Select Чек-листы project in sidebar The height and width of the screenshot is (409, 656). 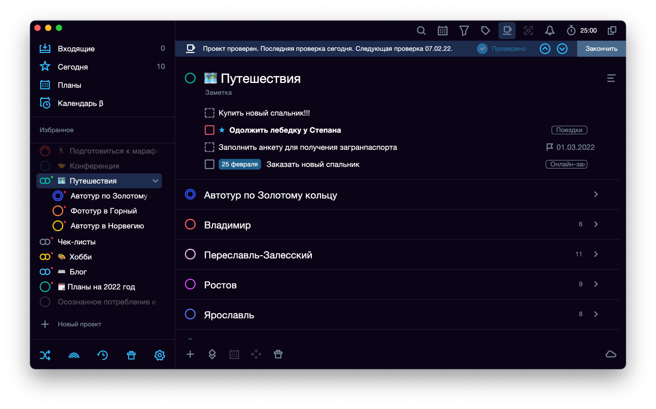99,242
